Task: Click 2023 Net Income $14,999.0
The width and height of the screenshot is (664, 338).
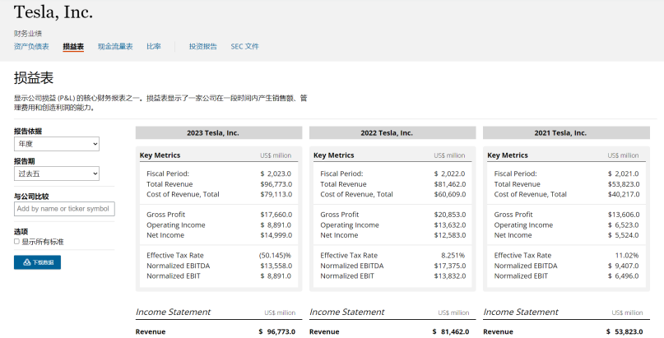Action: point(276,234)
